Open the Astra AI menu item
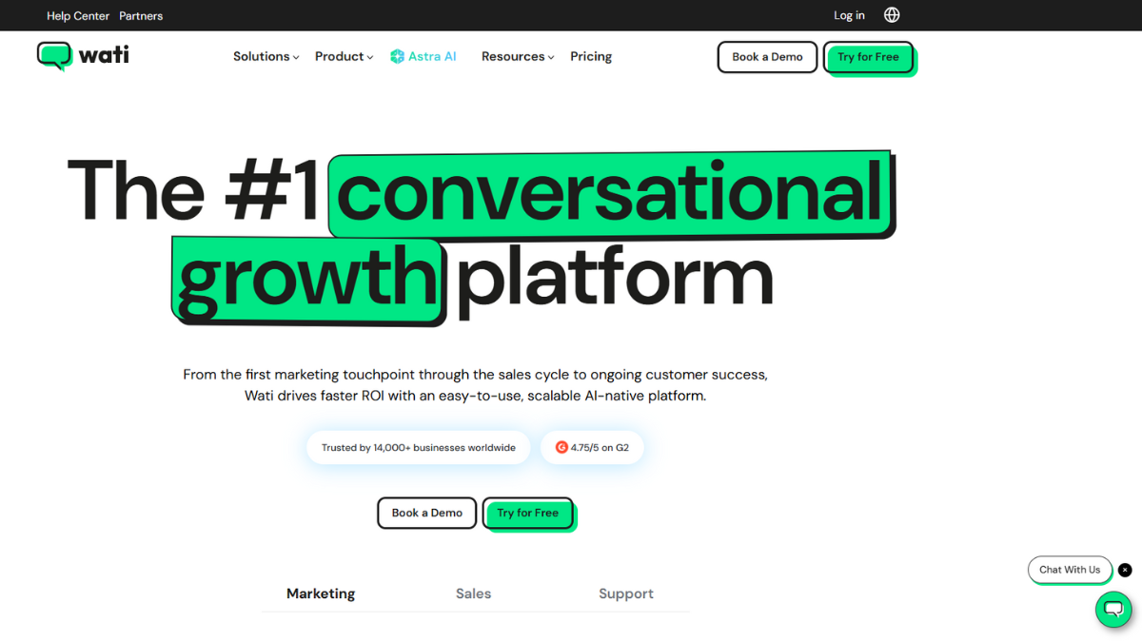The width and height of the screenshot is (1142, 642). (x=432, y=57)
